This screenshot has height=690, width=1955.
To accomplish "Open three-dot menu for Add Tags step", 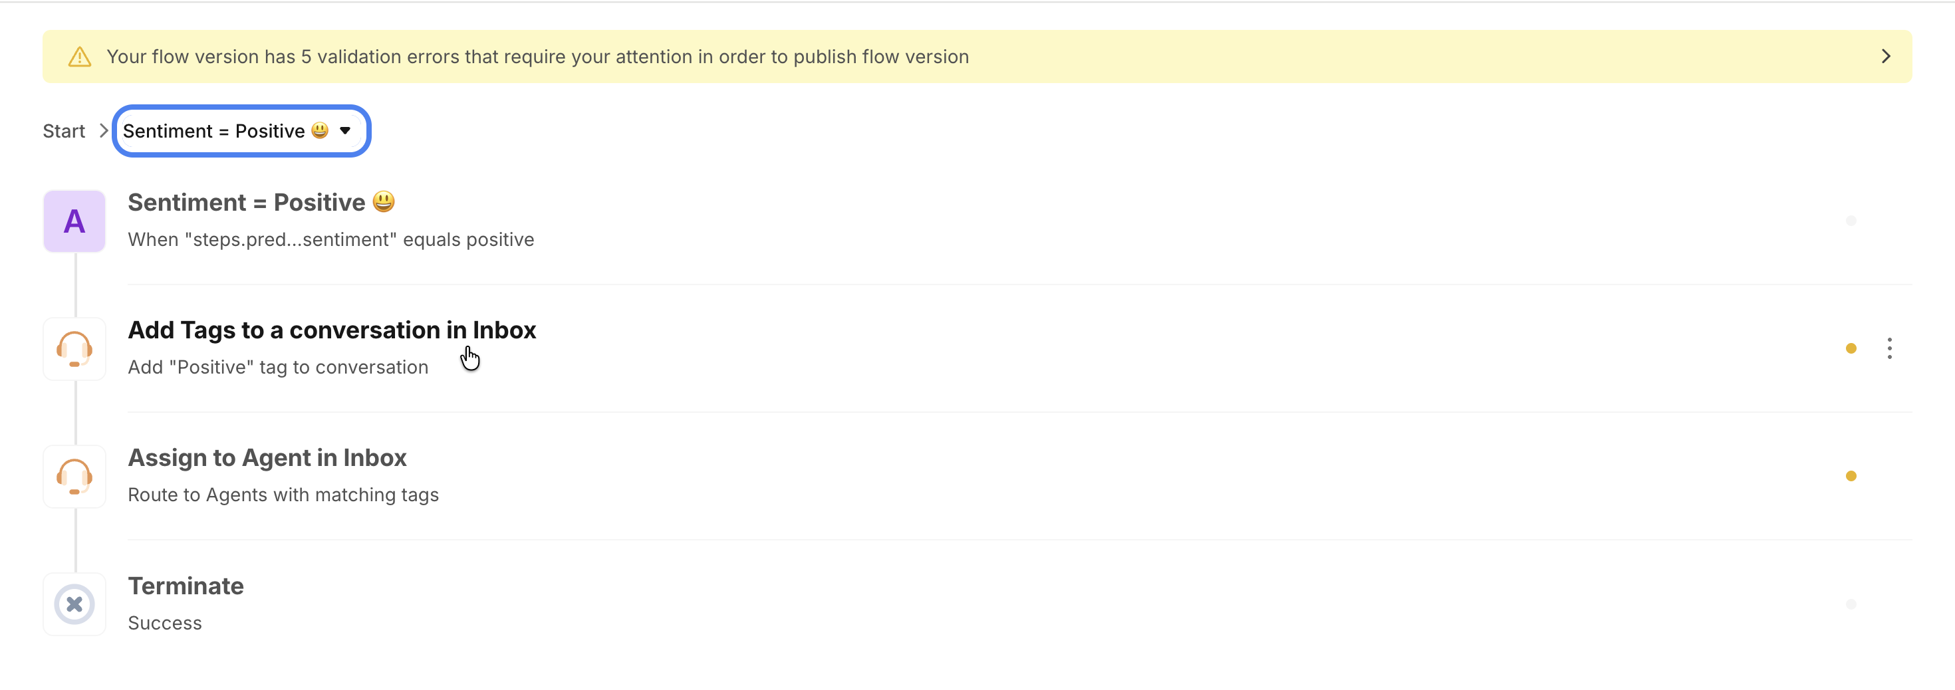I will pyautogui.click(x=1889, y=348).
